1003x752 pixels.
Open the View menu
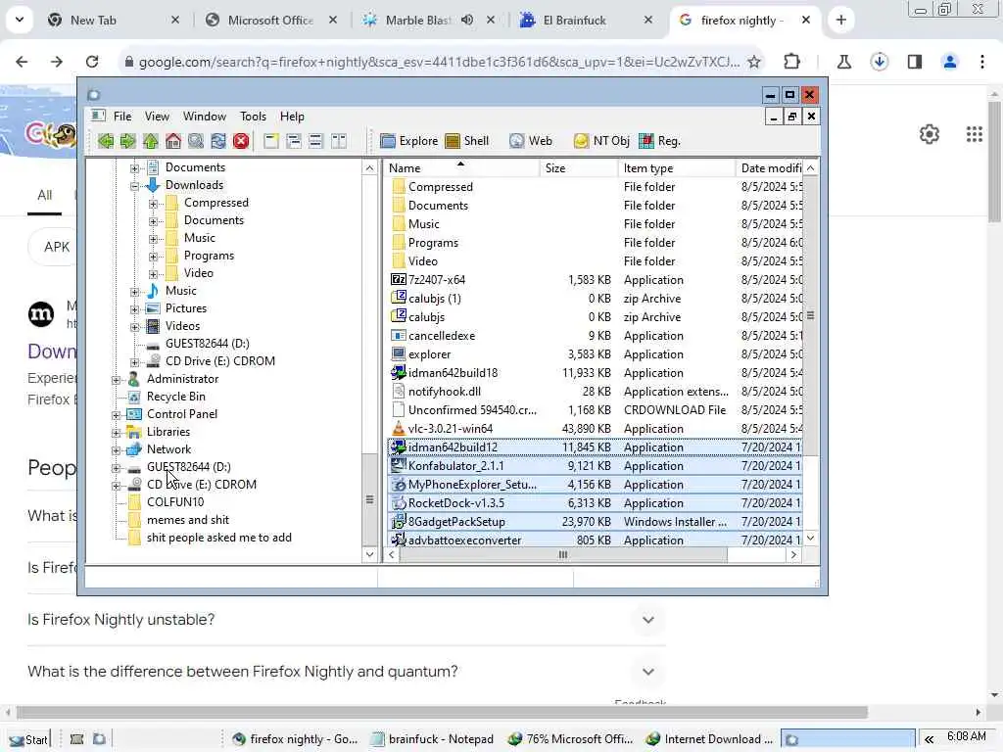point(157,117)
